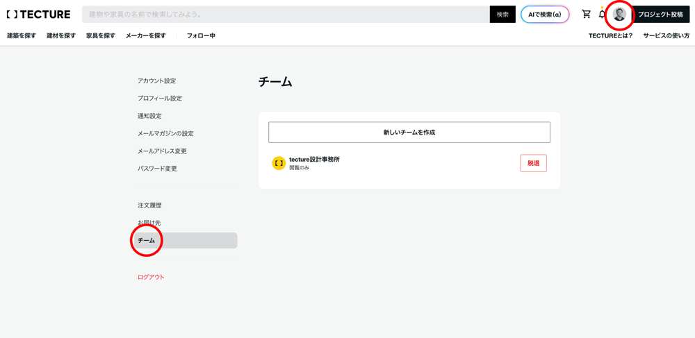Go to the フォロー中 tab
The height and width of the screenshot is (338, 695).
201,35
